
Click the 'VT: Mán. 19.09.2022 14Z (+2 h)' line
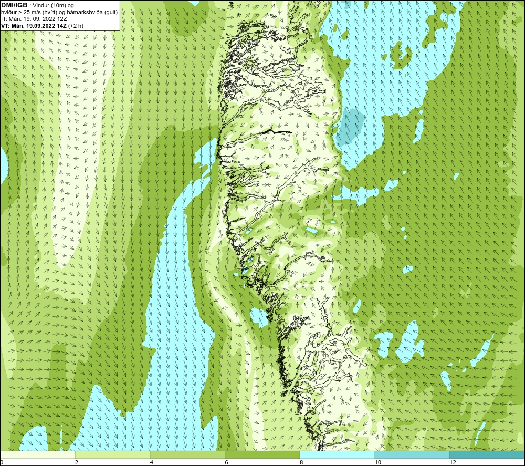point(42,26)
